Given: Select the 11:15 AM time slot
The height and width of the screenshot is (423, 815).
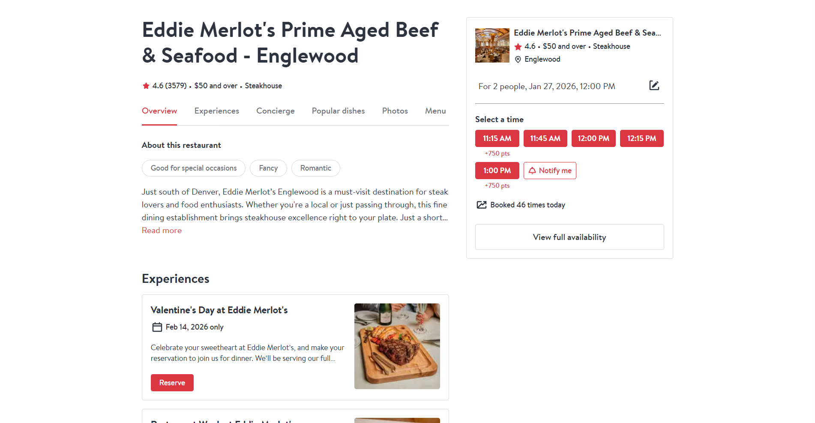Looking at the screenshot, I should 497,138.
